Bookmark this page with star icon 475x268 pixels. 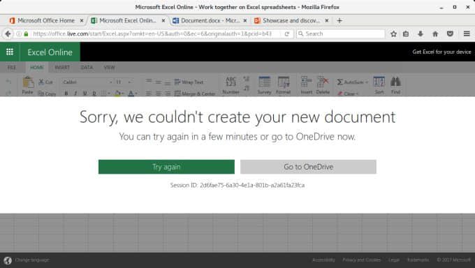click(393, 34)
